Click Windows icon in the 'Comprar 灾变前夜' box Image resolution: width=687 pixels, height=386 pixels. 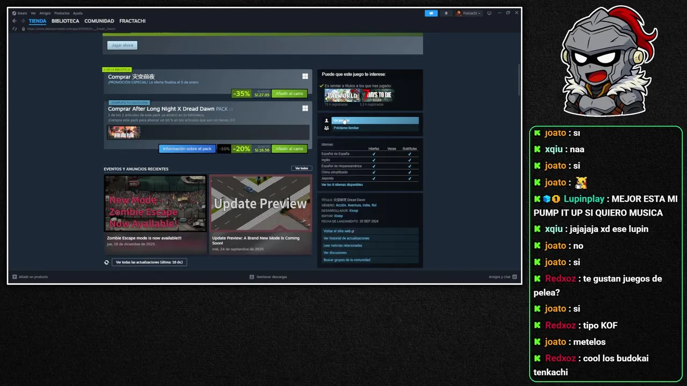point(305,77)
